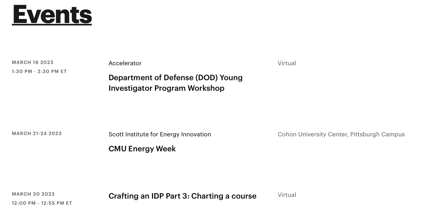Click Virtual location of the IDP event
The width and height of the screenshot is (424, 214).
[287, 195]
